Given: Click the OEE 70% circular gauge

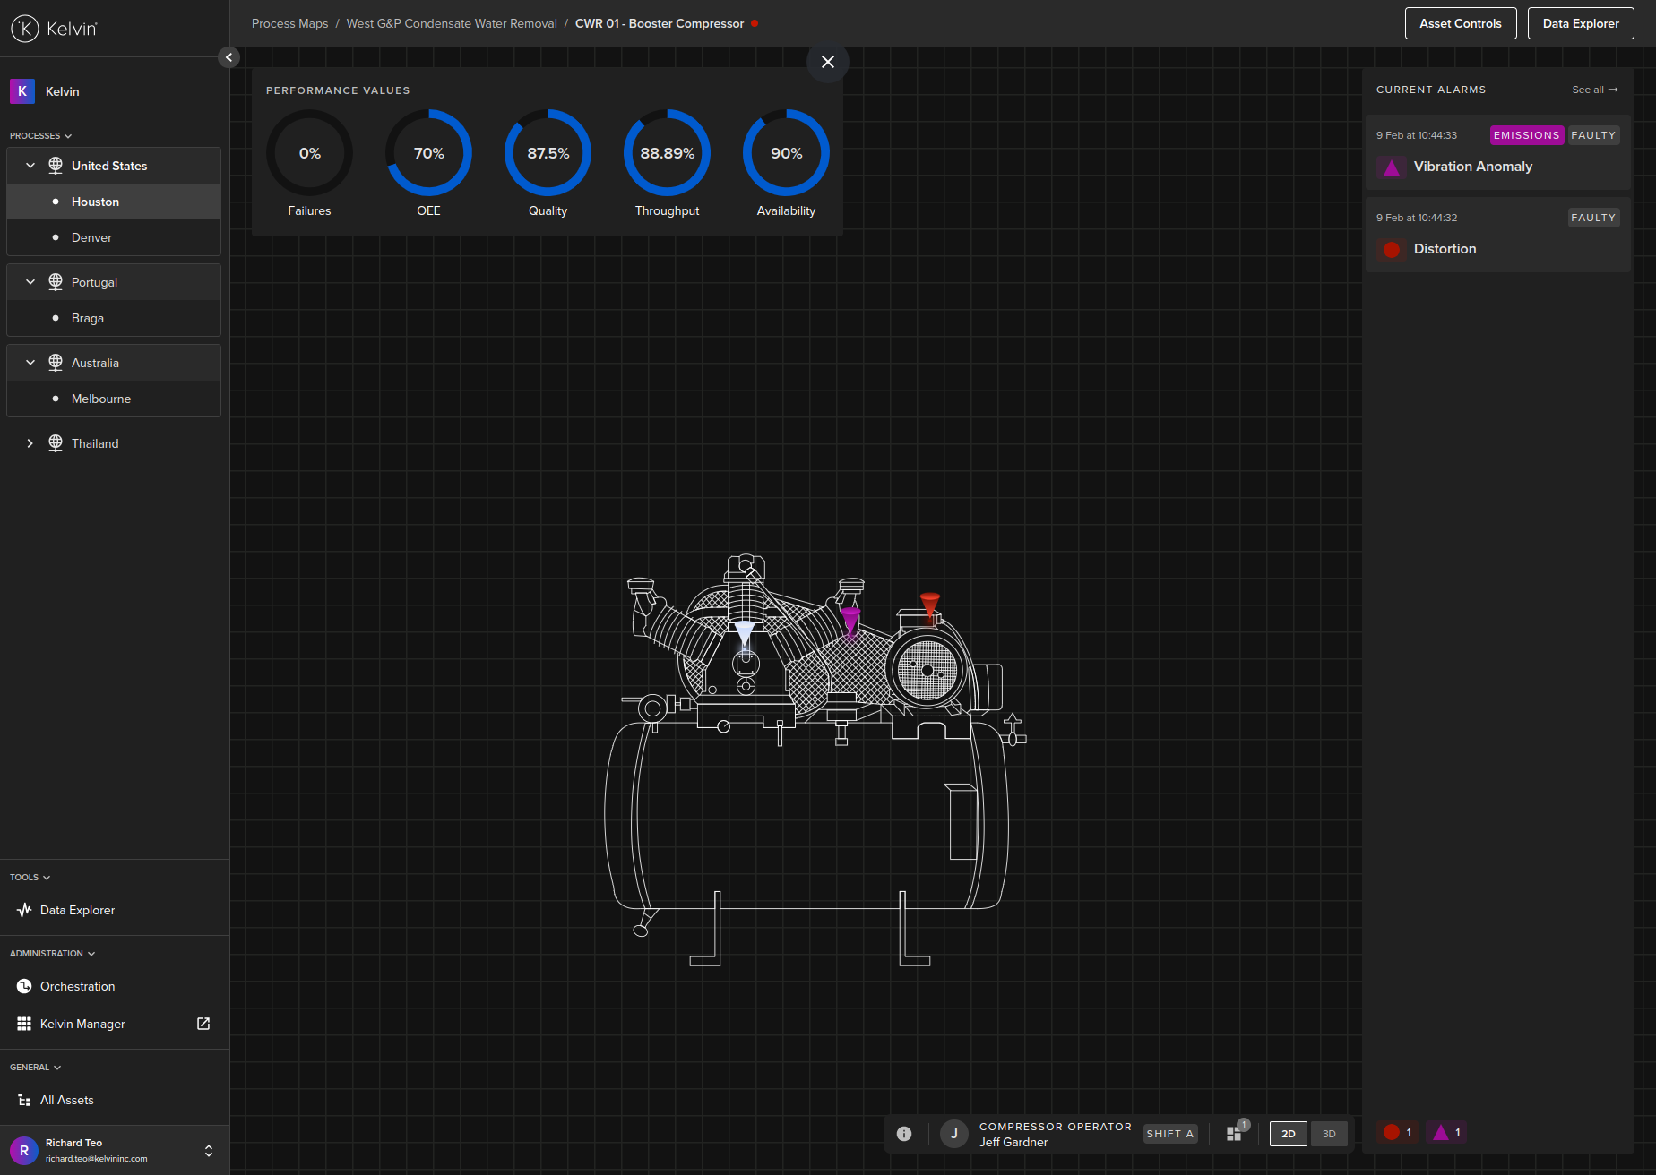Looking at the screenshot, I should point(428,153).
